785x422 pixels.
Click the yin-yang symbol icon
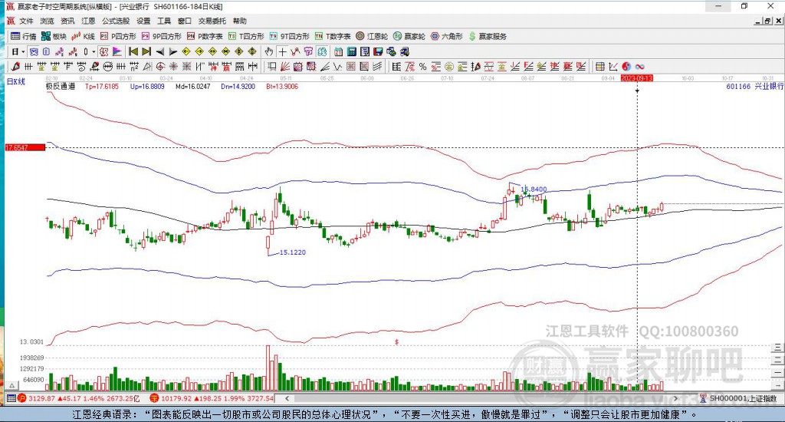point(627,66)
